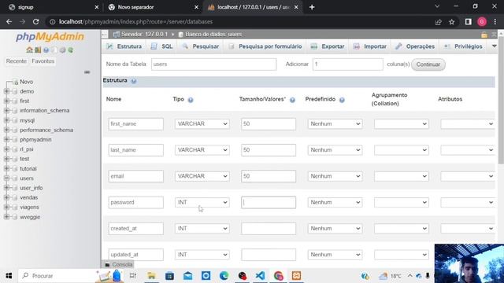Viewport: 504px width, 283px height.
Task: Open the Chrome profile avatar
Action: [481, 22]
